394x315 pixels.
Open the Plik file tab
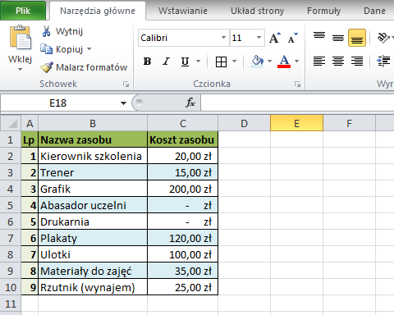pos(23,11)
